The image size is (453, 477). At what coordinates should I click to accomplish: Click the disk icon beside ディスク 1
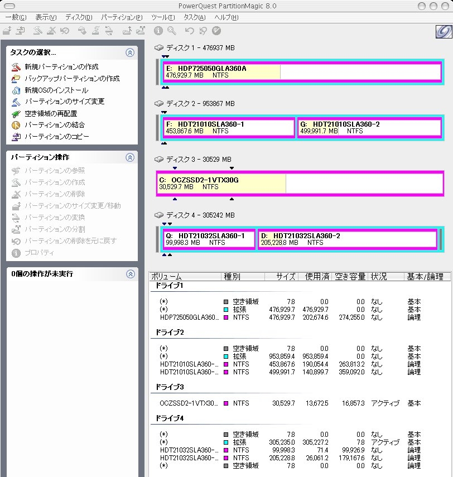coord(159,48)
